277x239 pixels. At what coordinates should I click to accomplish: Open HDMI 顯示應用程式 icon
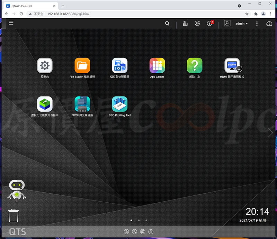pyautogui.click(x=232, y=65)
